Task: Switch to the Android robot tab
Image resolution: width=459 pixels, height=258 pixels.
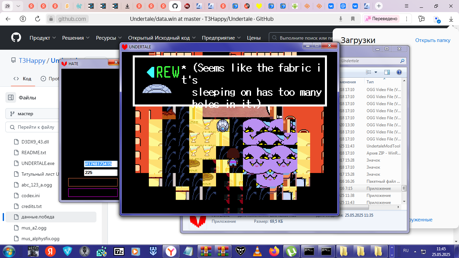Action: (295, 6)
